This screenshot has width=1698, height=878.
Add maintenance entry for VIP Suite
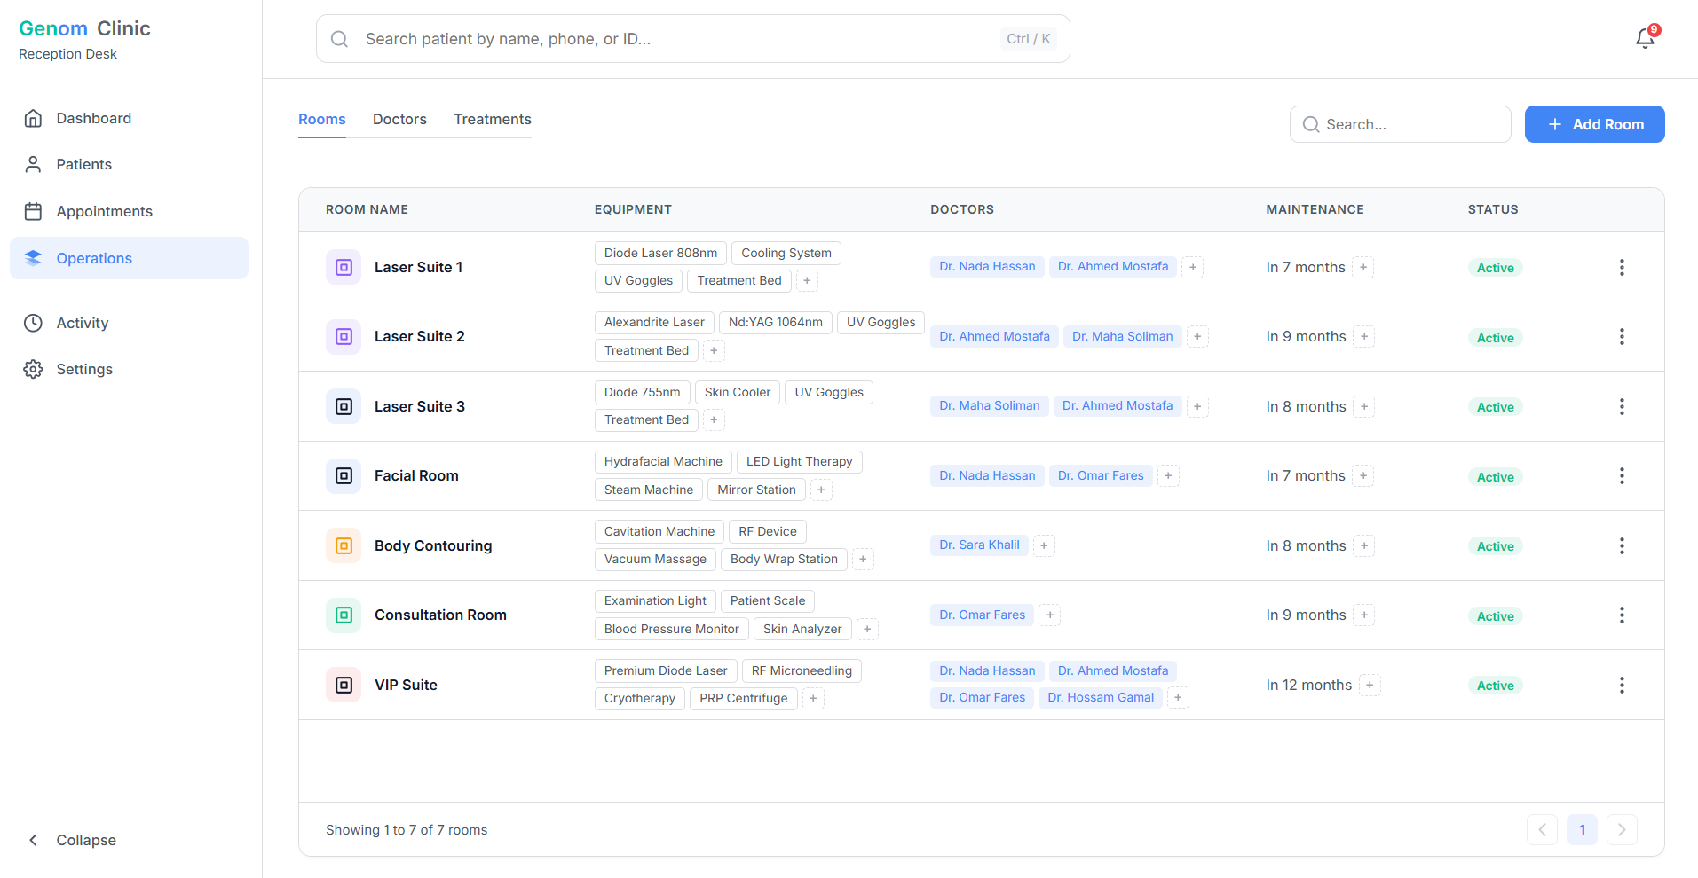1370,685
